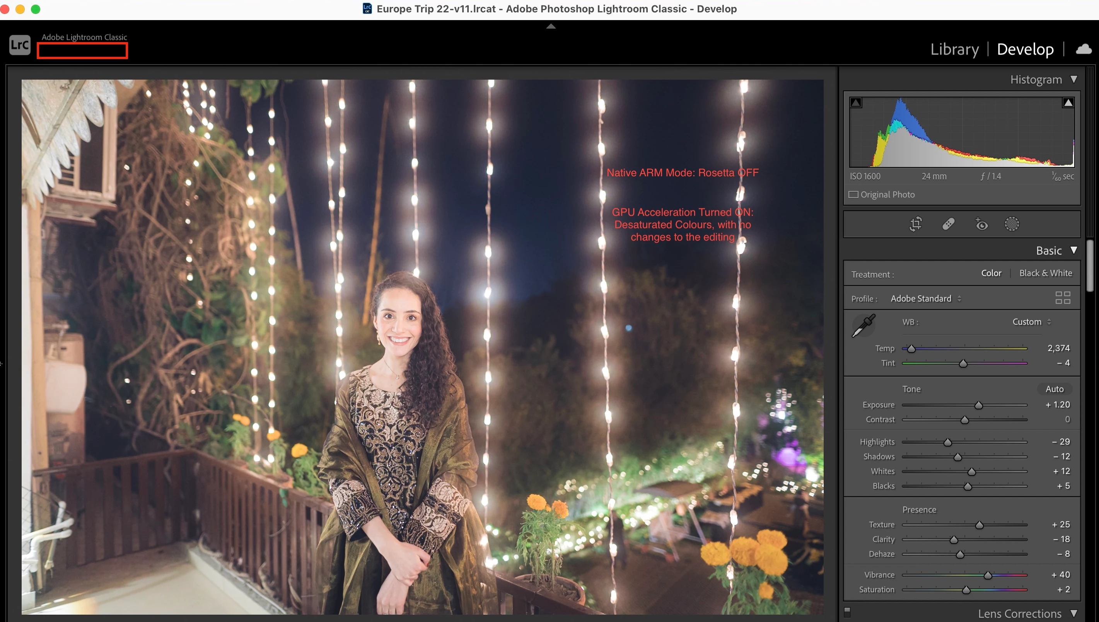
Task: Select the Red Eye Correction tool
Action: (981, 224)
